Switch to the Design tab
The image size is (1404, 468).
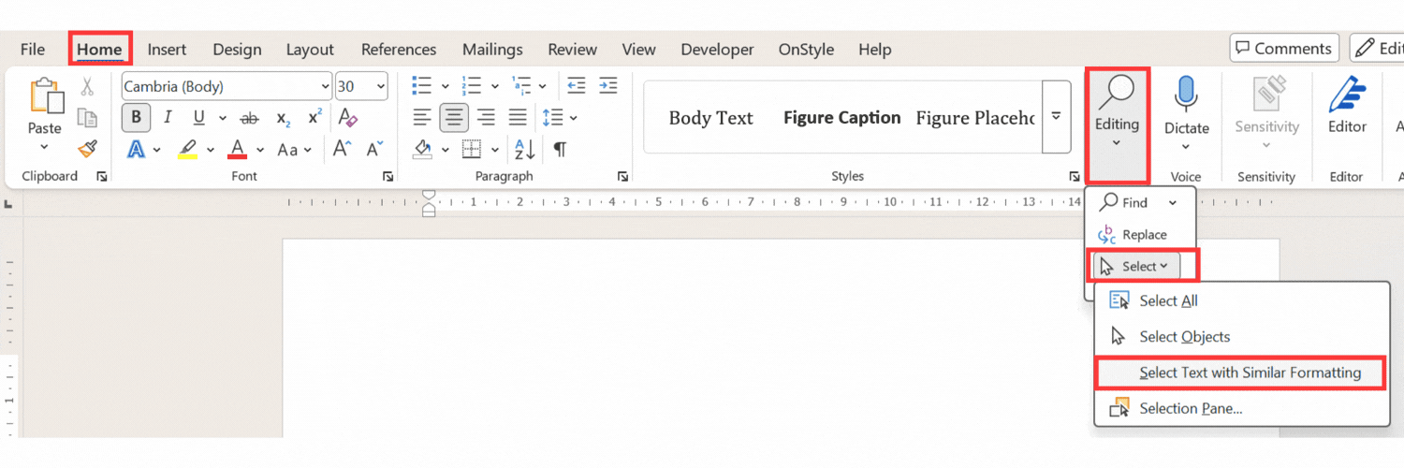pyautogui.click(x=236, y=50)
